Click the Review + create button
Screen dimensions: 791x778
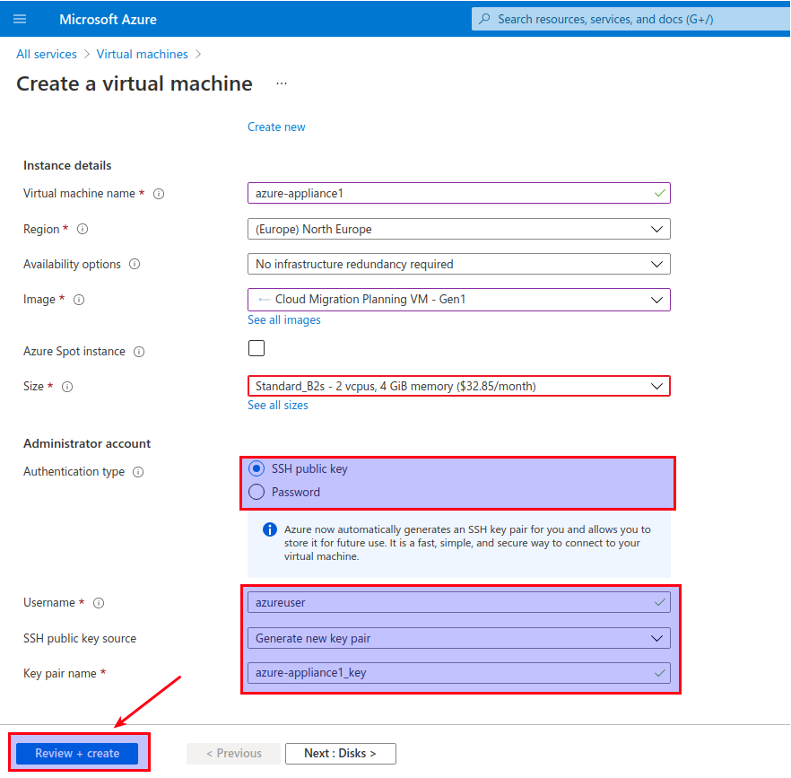coord(77,753)
